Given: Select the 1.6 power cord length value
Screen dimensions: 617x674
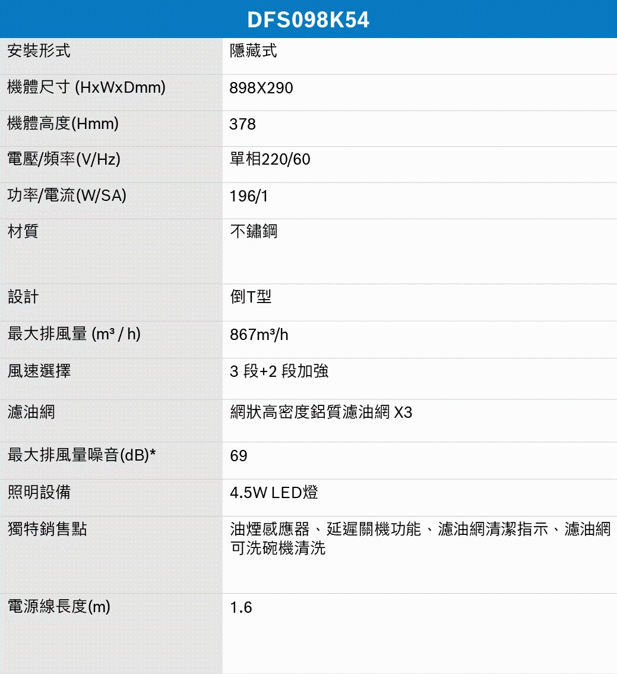Looking at the screenshot, I should click(x=241, y=607).
